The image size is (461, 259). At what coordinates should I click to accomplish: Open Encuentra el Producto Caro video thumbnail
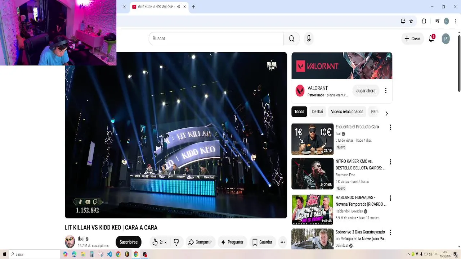[312, 139]
